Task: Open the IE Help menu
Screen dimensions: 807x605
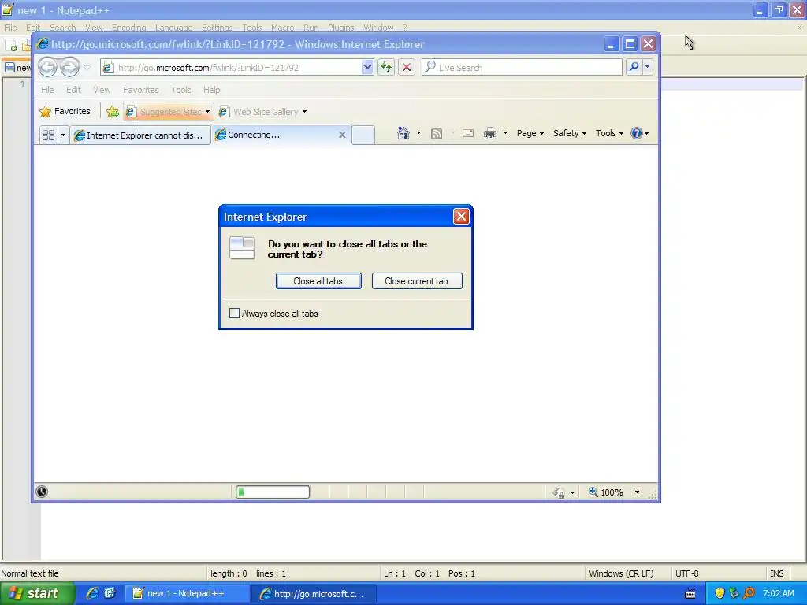Action: [x=211, y=90]
